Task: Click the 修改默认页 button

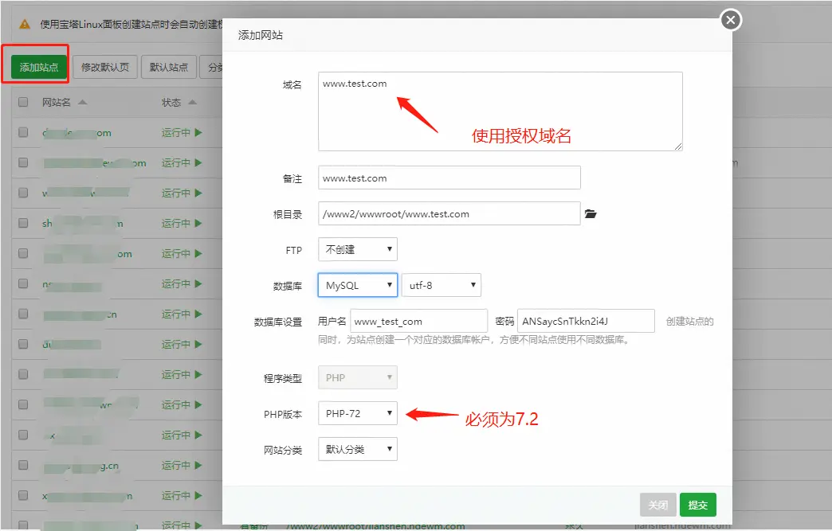Action: (106, 68)
